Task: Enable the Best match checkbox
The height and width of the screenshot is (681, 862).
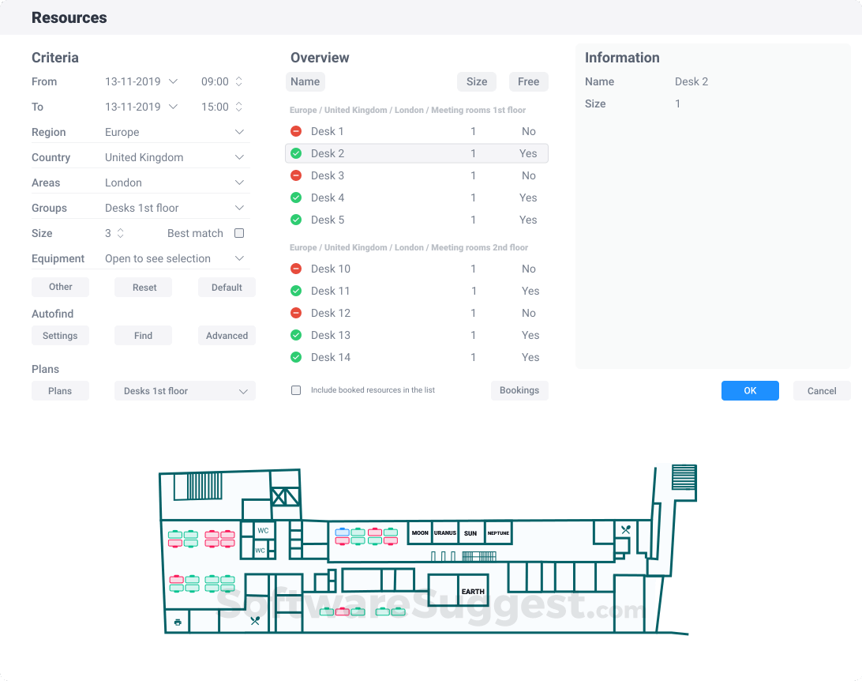Action: coord(239,233)
